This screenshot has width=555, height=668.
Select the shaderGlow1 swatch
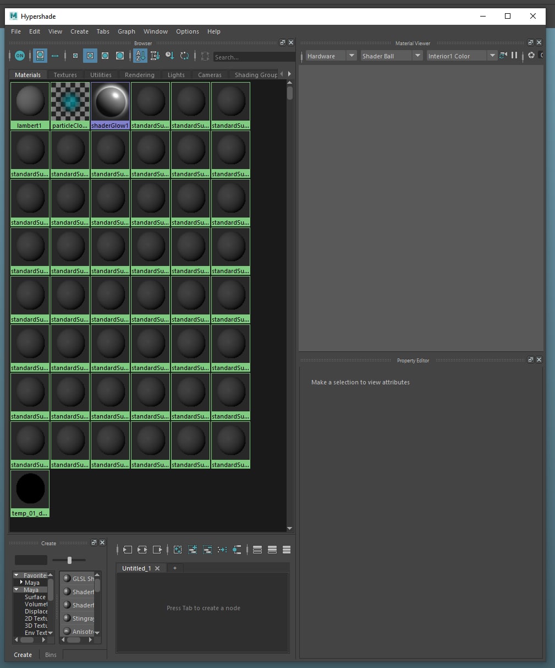pyautogui.click(x=110, y=106)
